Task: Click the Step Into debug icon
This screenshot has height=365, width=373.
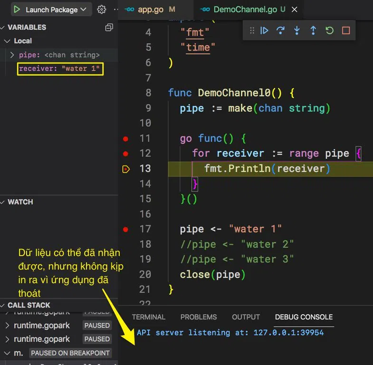Action: coord(297,30)
